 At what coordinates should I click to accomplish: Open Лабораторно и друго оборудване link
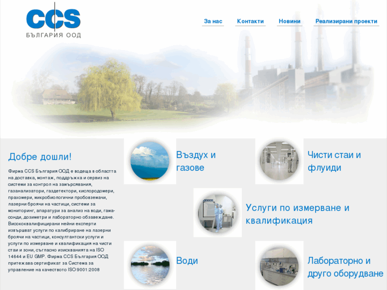[345, 267]
